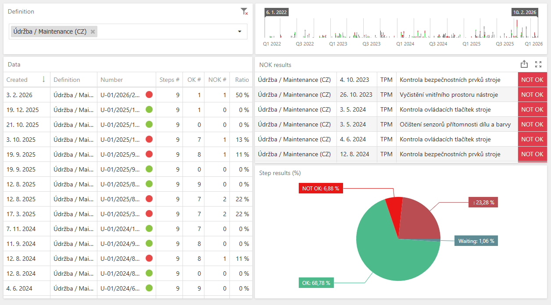Click the green sort arrow in Created column
The height and width of the screenshot is (305, 551).
point(43,79)
